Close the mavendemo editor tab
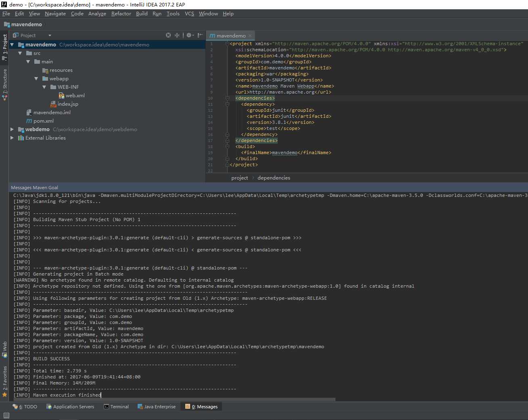Screen dimensions: 528x420 click(250, 36)
